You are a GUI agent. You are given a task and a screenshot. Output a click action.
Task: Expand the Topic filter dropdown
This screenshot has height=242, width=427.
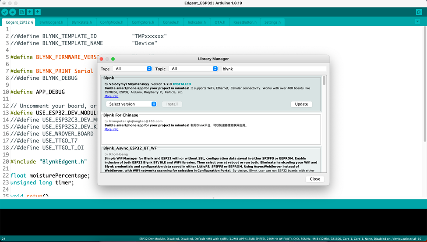tap(193, 69)
